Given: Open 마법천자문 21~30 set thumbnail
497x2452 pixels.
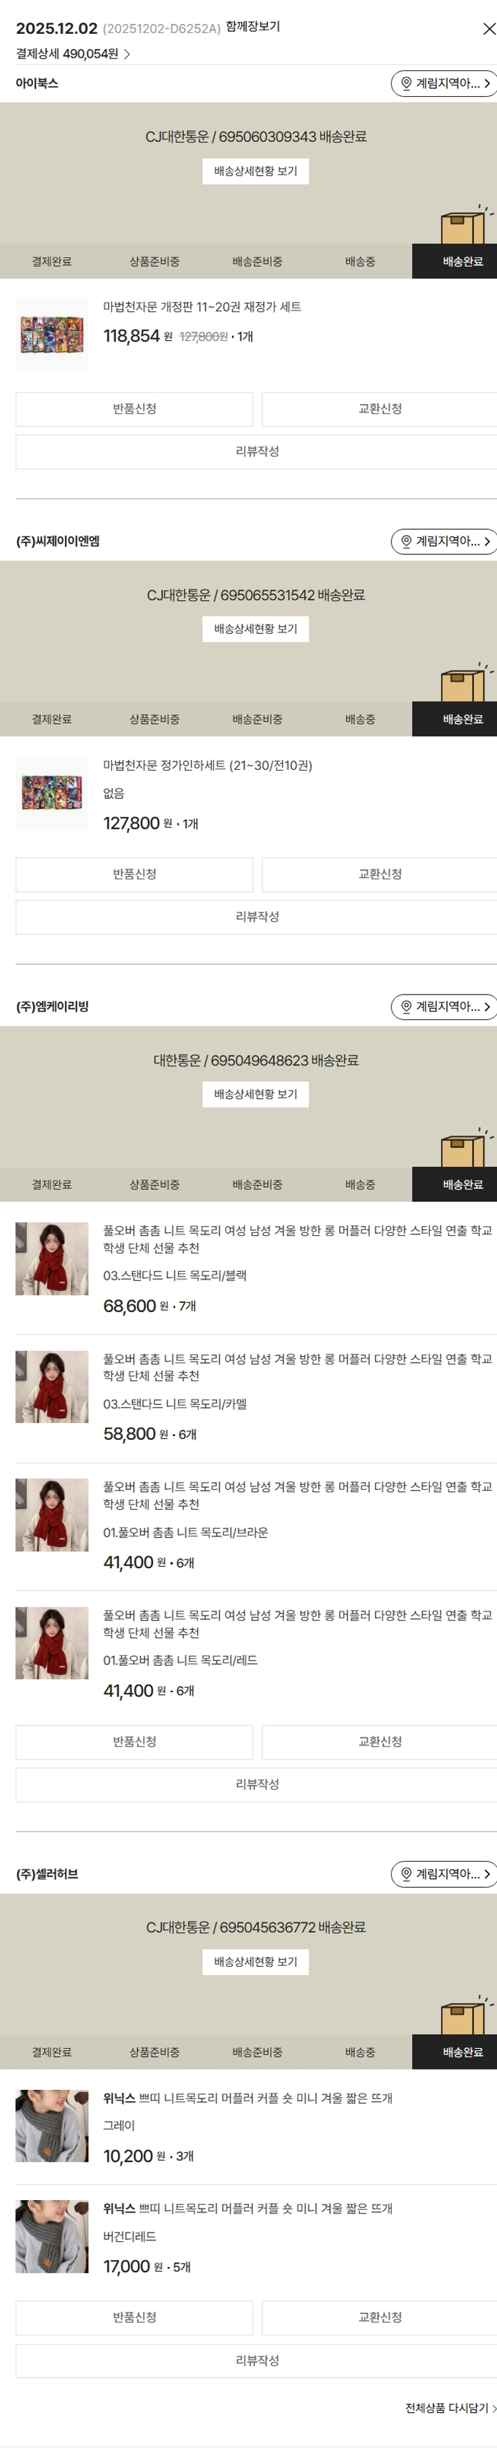Looking at the screenshot, I should [x=52, y=794].
